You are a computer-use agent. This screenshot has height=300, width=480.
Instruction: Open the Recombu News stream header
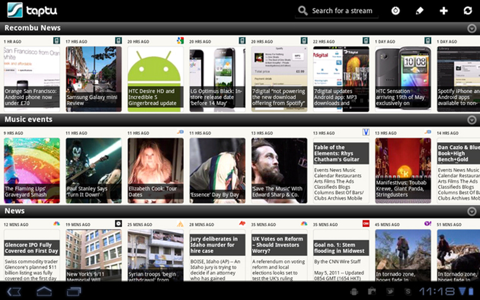coord(240,28)
